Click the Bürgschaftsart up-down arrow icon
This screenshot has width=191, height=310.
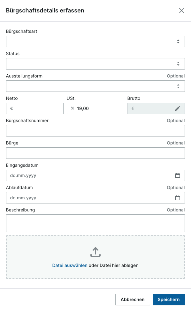pos(178,41)
